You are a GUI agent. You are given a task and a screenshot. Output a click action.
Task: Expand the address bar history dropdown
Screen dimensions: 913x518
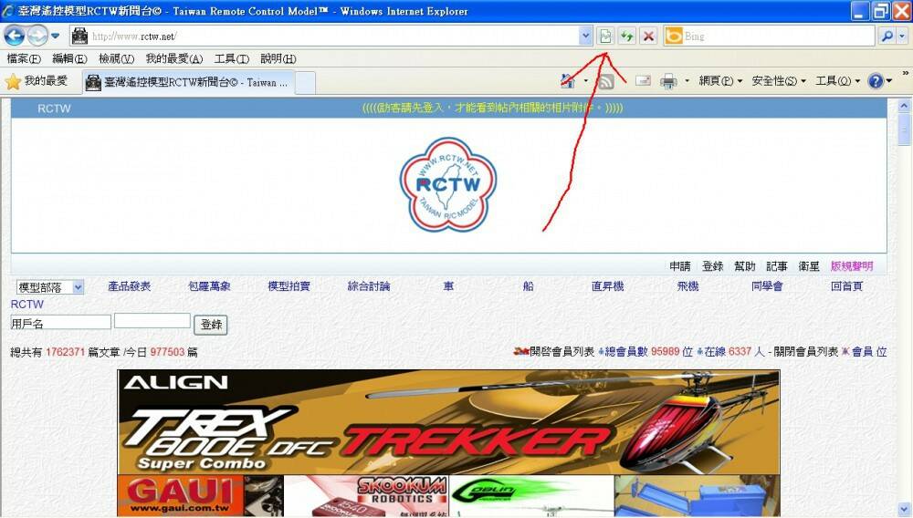click(x=586, y=36)
